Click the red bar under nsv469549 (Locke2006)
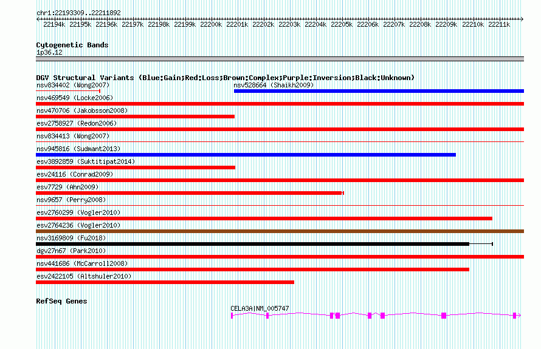The height and width of the screenshot is (349, 541). pos(280,104)
